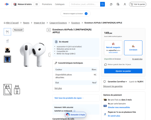Open Simuler mes mensualités link

[x=119, y=107]
